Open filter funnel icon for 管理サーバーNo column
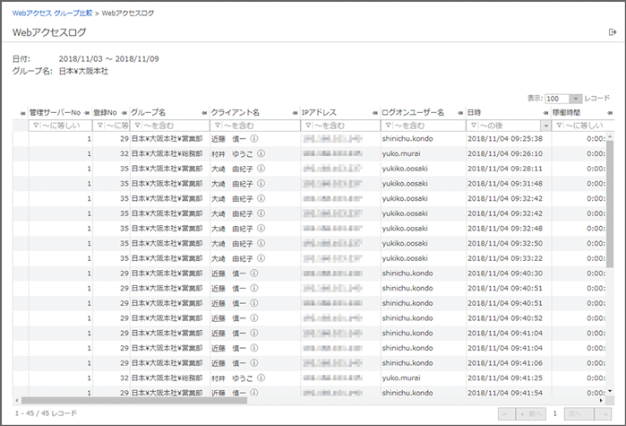Image resolution: width=626 pixels, height=426 pixels. tap(36, 126)
